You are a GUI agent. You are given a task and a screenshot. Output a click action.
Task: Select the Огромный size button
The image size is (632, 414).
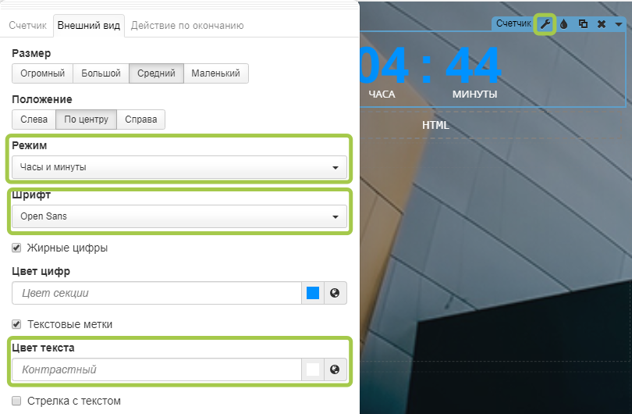(x=42, y=73)
